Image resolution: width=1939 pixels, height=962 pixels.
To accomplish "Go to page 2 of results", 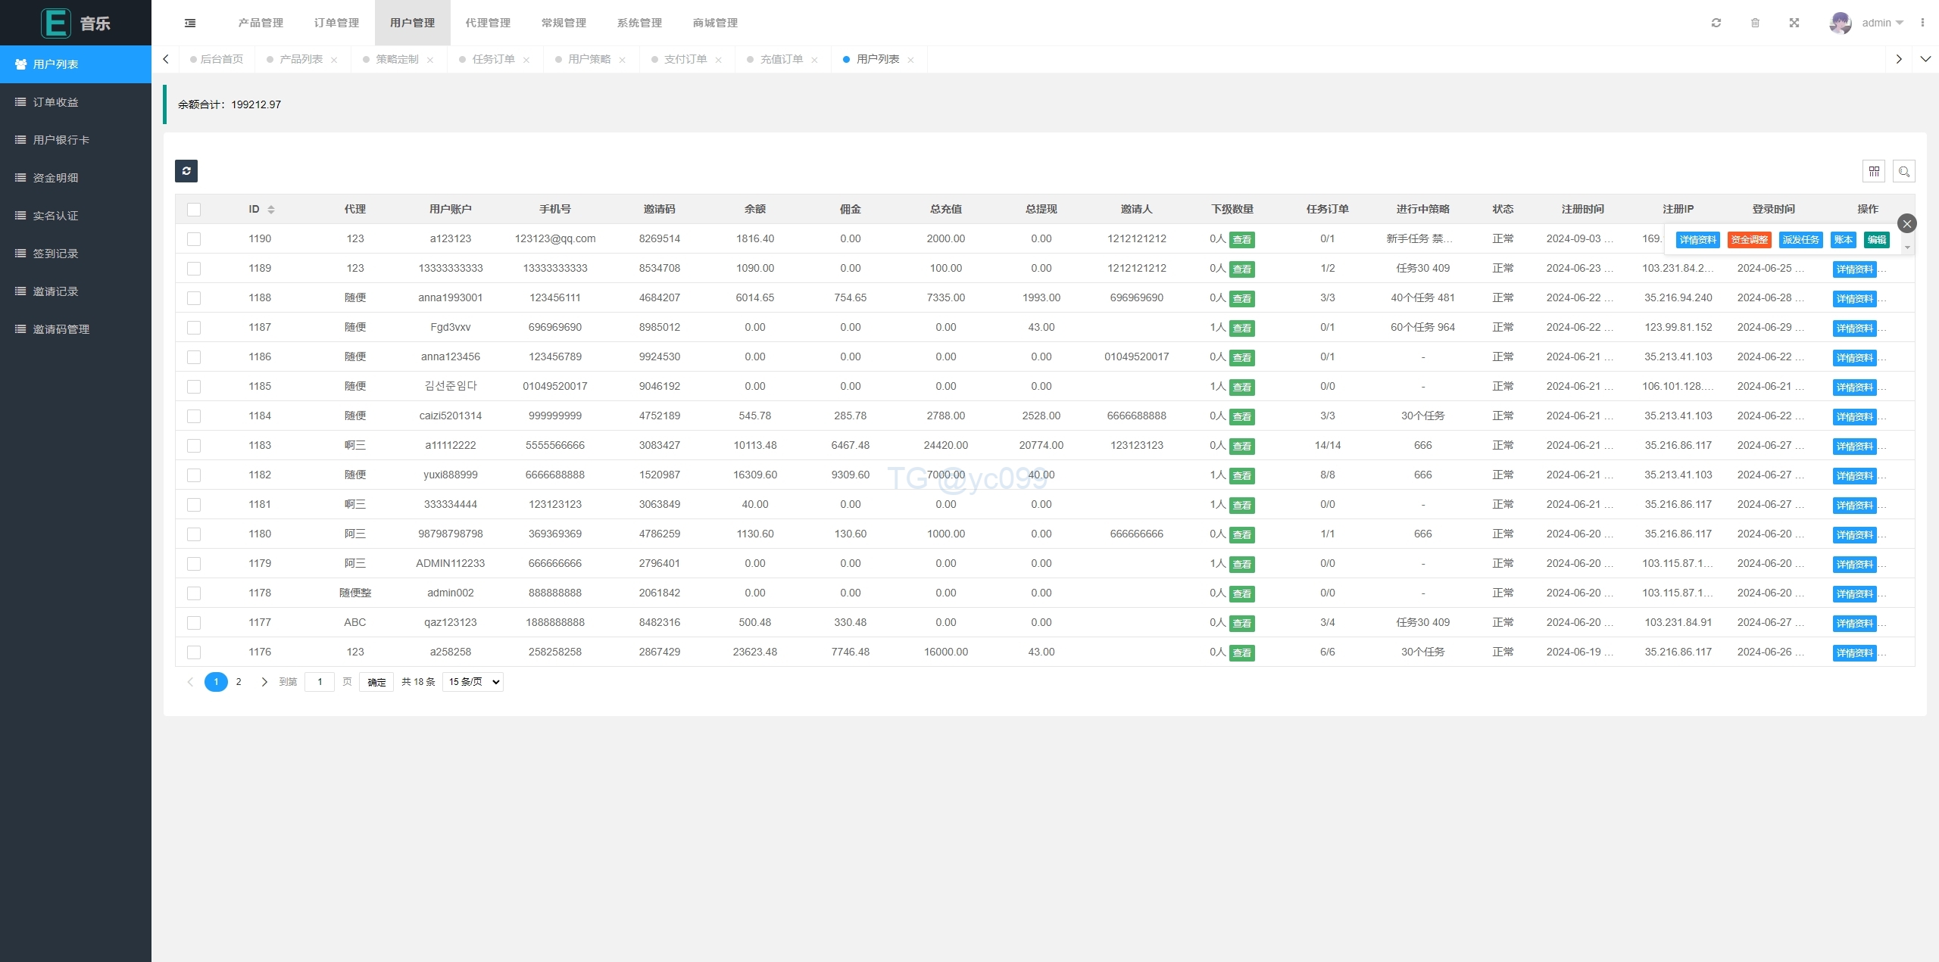I will pos(239,682).
